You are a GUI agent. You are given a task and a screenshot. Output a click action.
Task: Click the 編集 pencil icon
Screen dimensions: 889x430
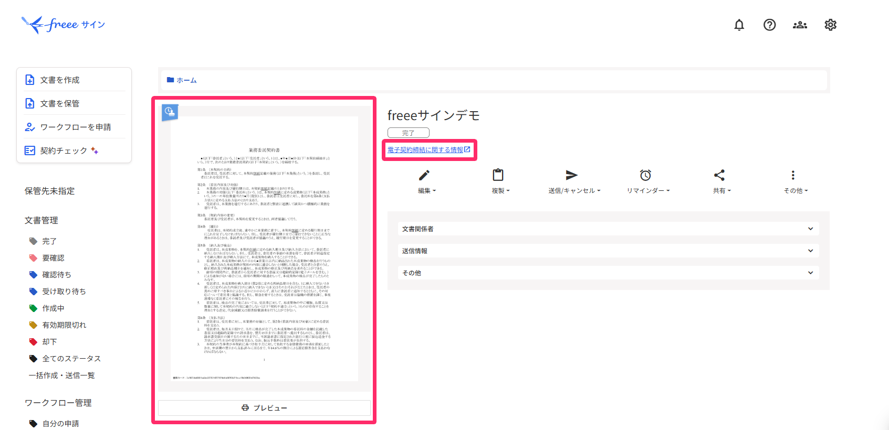click(424, 175)
